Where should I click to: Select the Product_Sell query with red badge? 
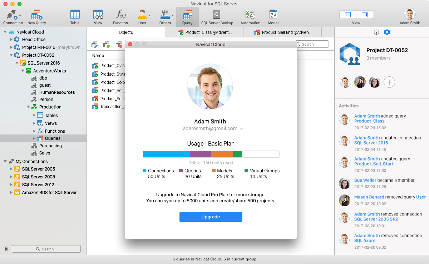(x=108, y=99)
